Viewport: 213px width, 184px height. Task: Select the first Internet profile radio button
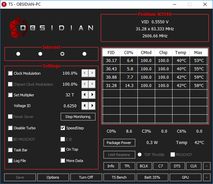tap(18, 54)
